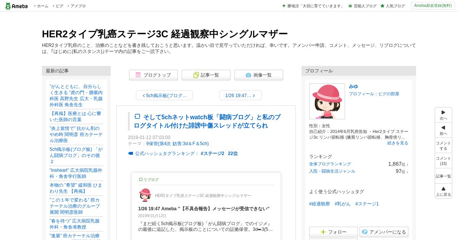
Task: Open recent post 本物の 希望 緩和医 ひまわり先生
Action: point(76,188)
